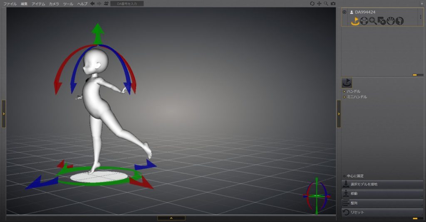The height and width of the screenshot is (222, 426).
Task: Select the yellow flag placement tool icon
Action: coord(354,21)
